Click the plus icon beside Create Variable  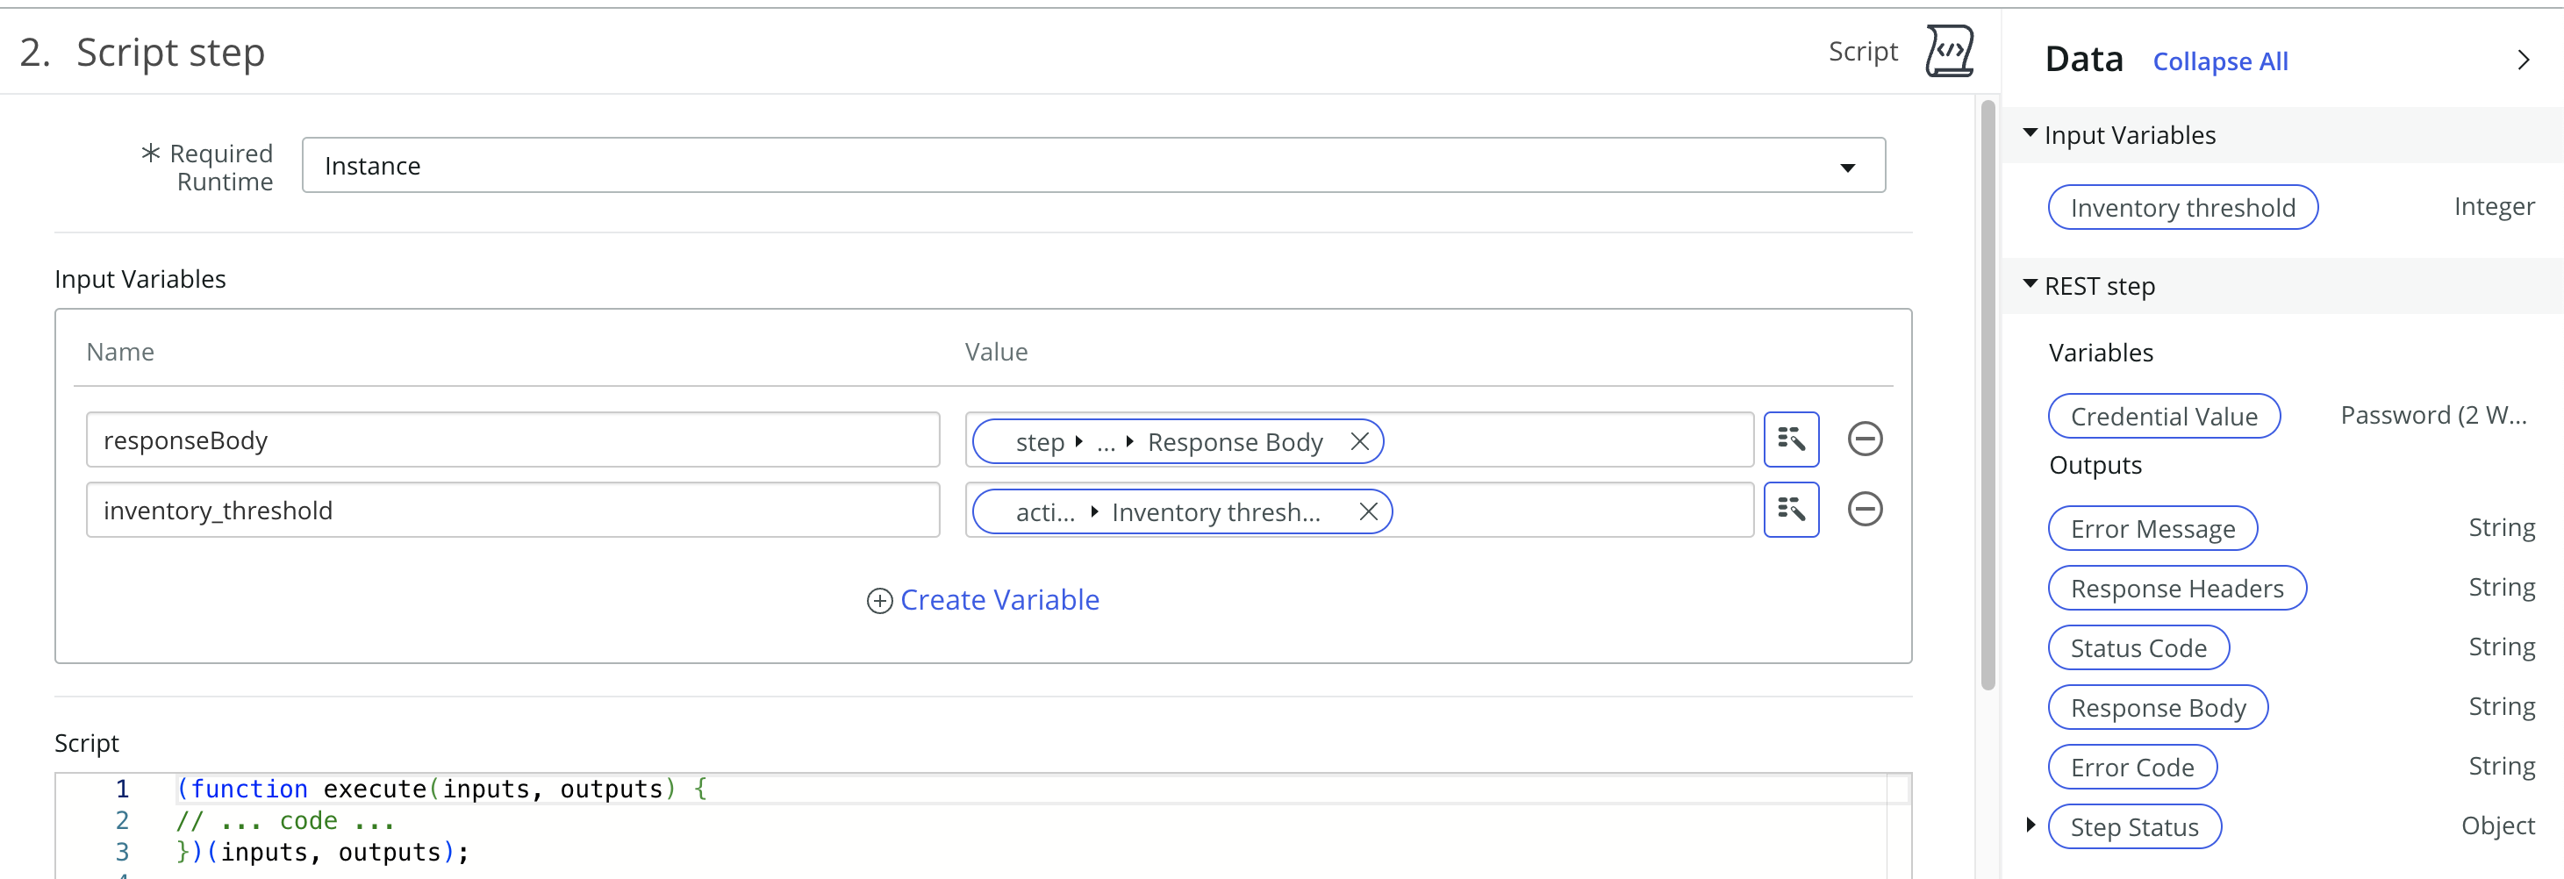tap(879, 600)
